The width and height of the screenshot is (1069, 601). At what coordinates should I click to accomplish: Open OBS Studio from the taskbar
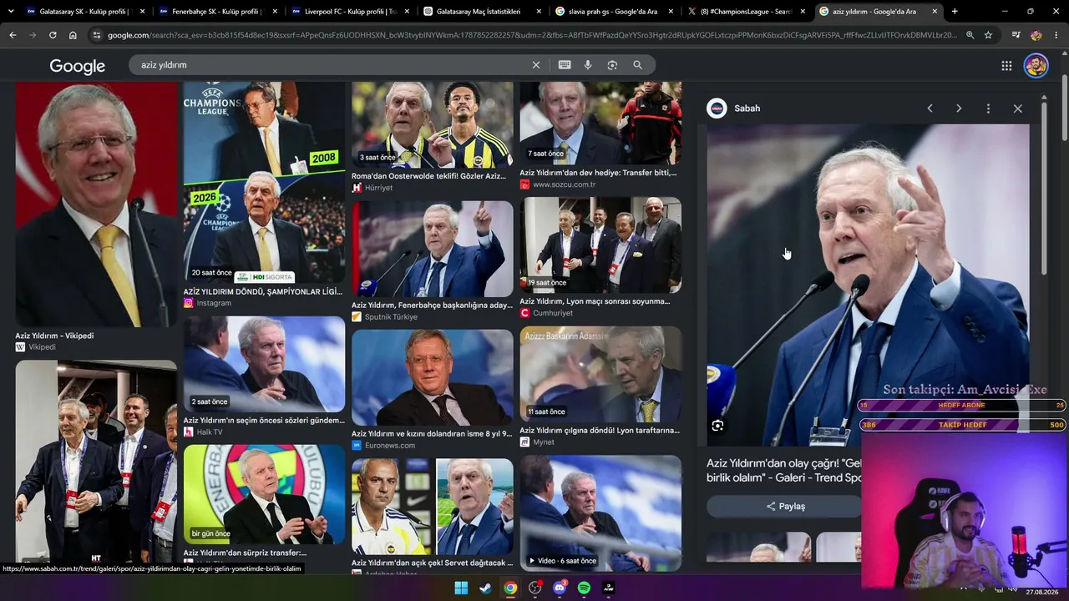click(535, 588)
